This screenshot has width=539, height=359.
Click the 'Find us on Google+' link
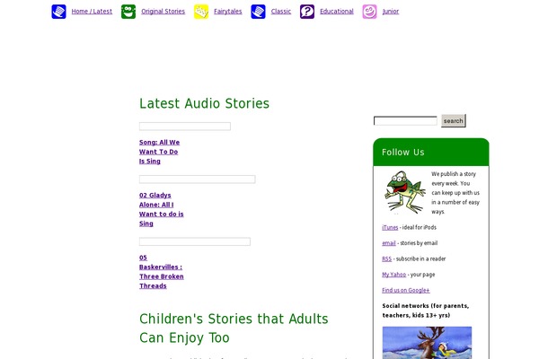(406, 290)
